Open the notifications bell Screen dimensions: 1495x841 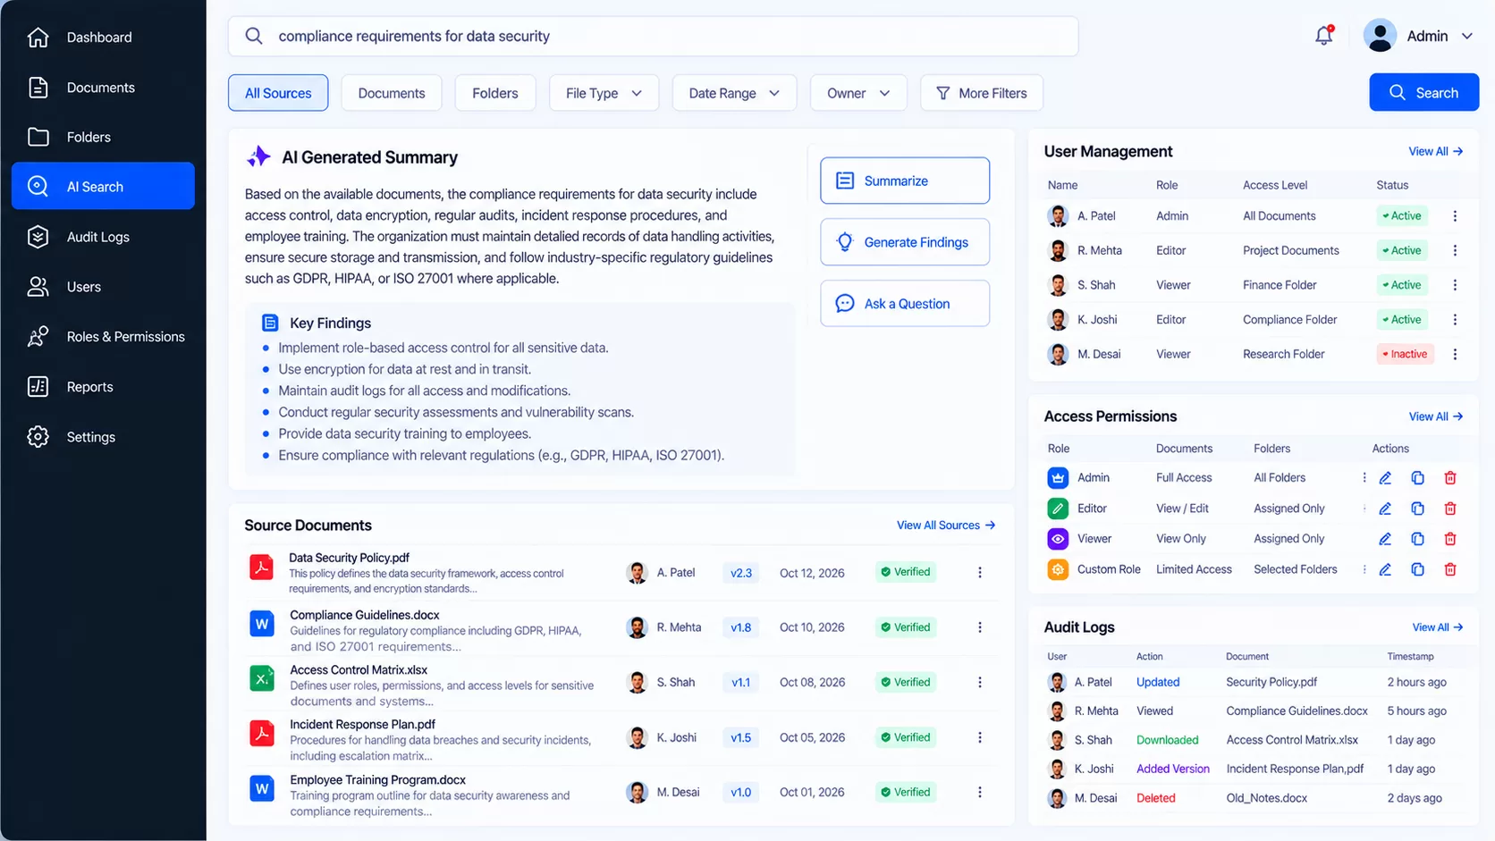tap(1324, 36)
